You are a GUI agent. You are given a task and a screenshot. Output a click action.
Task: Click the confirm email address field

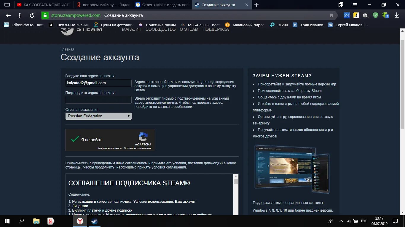click(98, 100)
